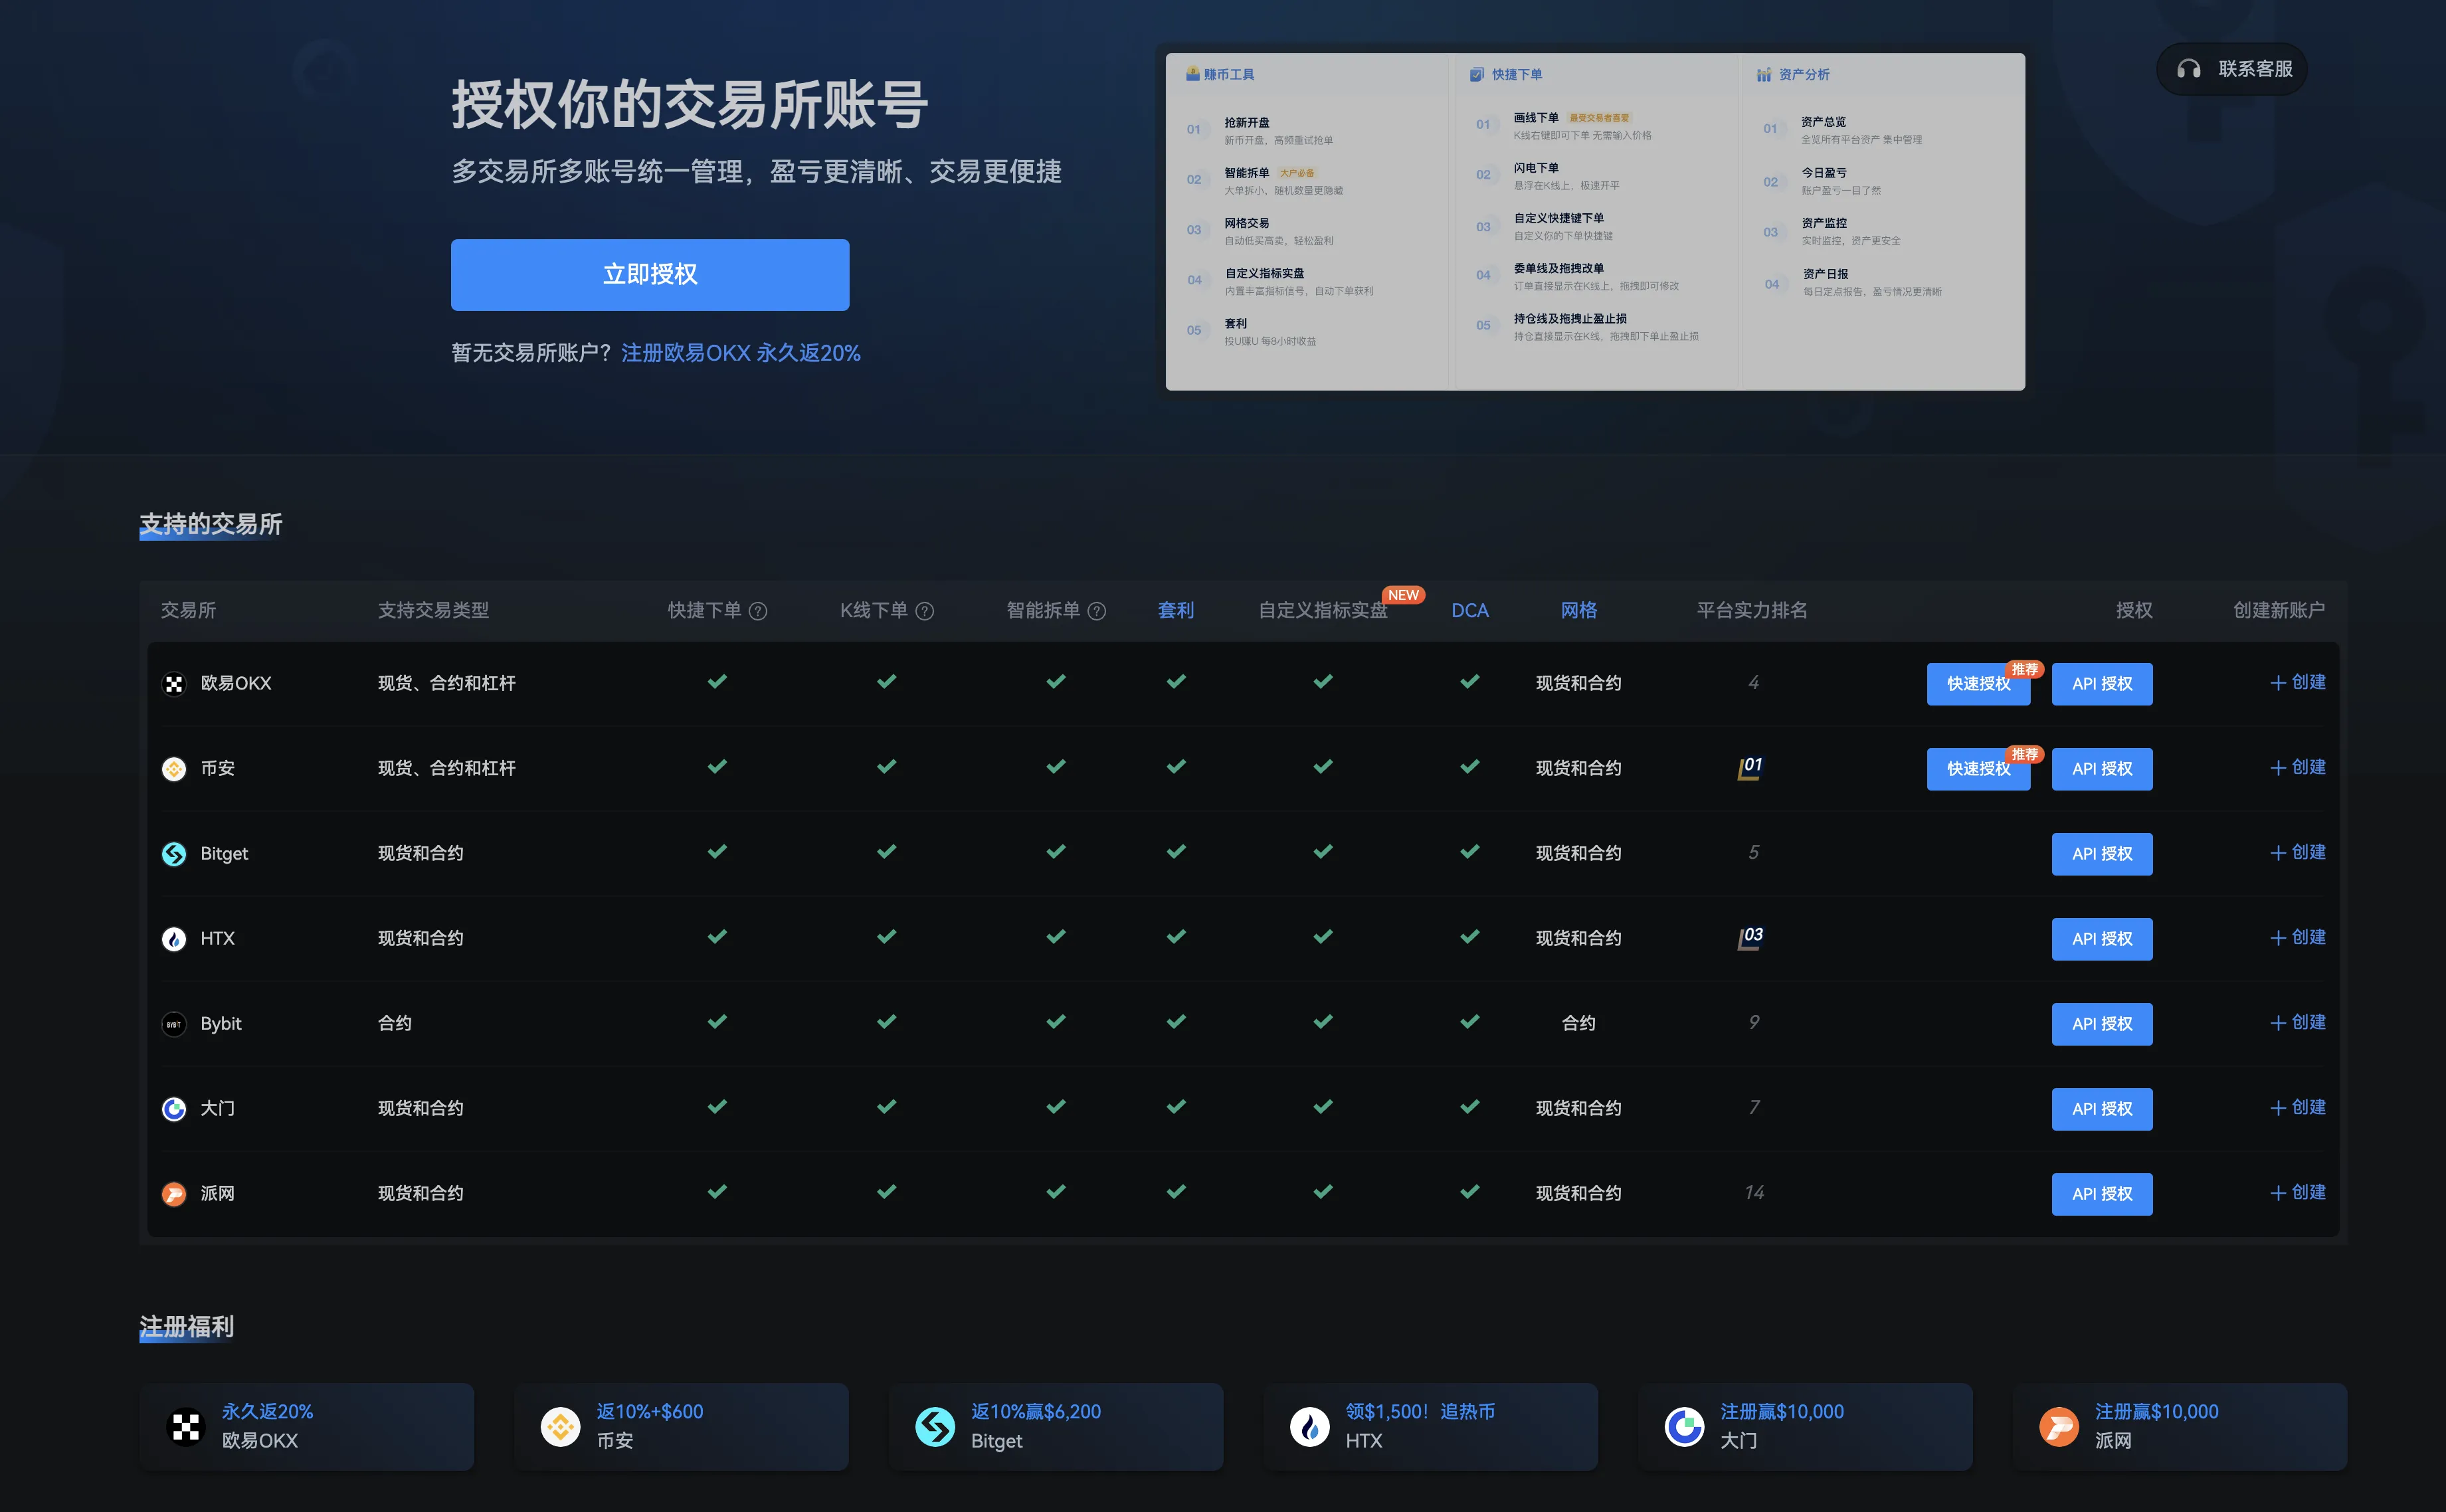Click the 欧易OKX logo in exchange table
This screenshot has height=1512, width=2446.
(174, 684)
